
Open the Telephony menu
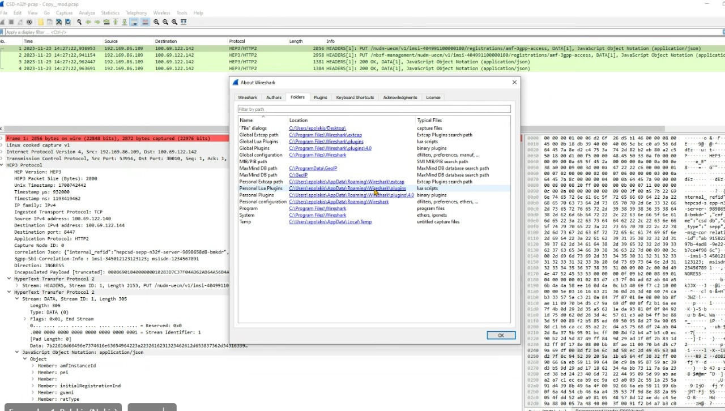[136, 12]
